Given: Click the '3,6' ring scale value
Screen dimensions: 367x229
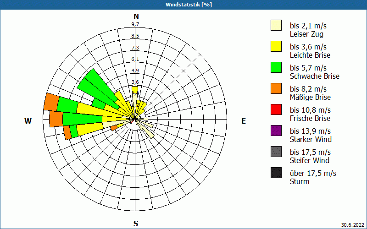Looking at the screenshot, I should coord(135,82).
